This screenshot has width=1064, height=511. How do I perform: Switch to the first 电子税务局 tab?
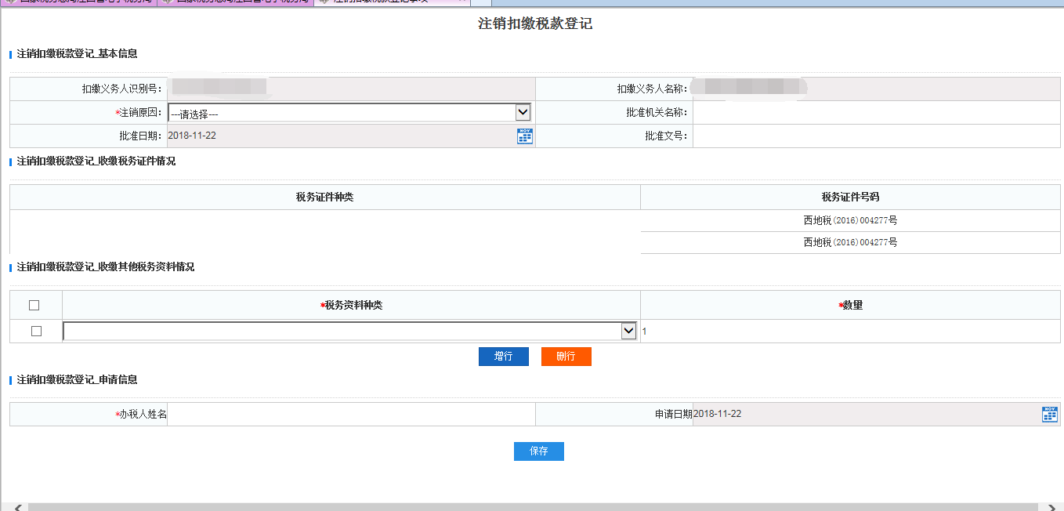pyautogui.click(x=78, y=3)
